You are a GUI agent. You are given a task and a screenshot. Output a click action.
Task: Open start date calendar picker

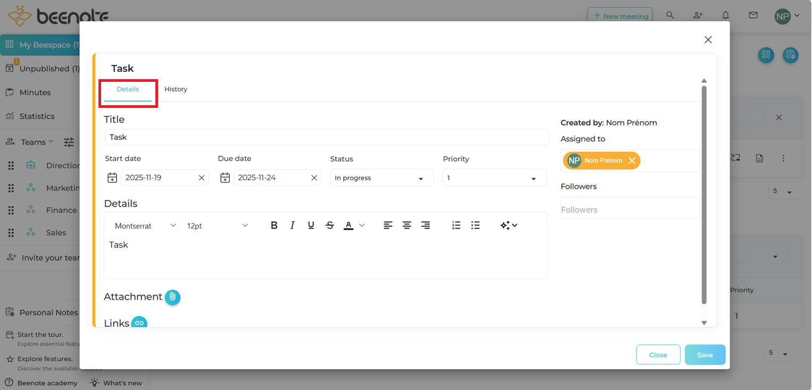[112, 177]
